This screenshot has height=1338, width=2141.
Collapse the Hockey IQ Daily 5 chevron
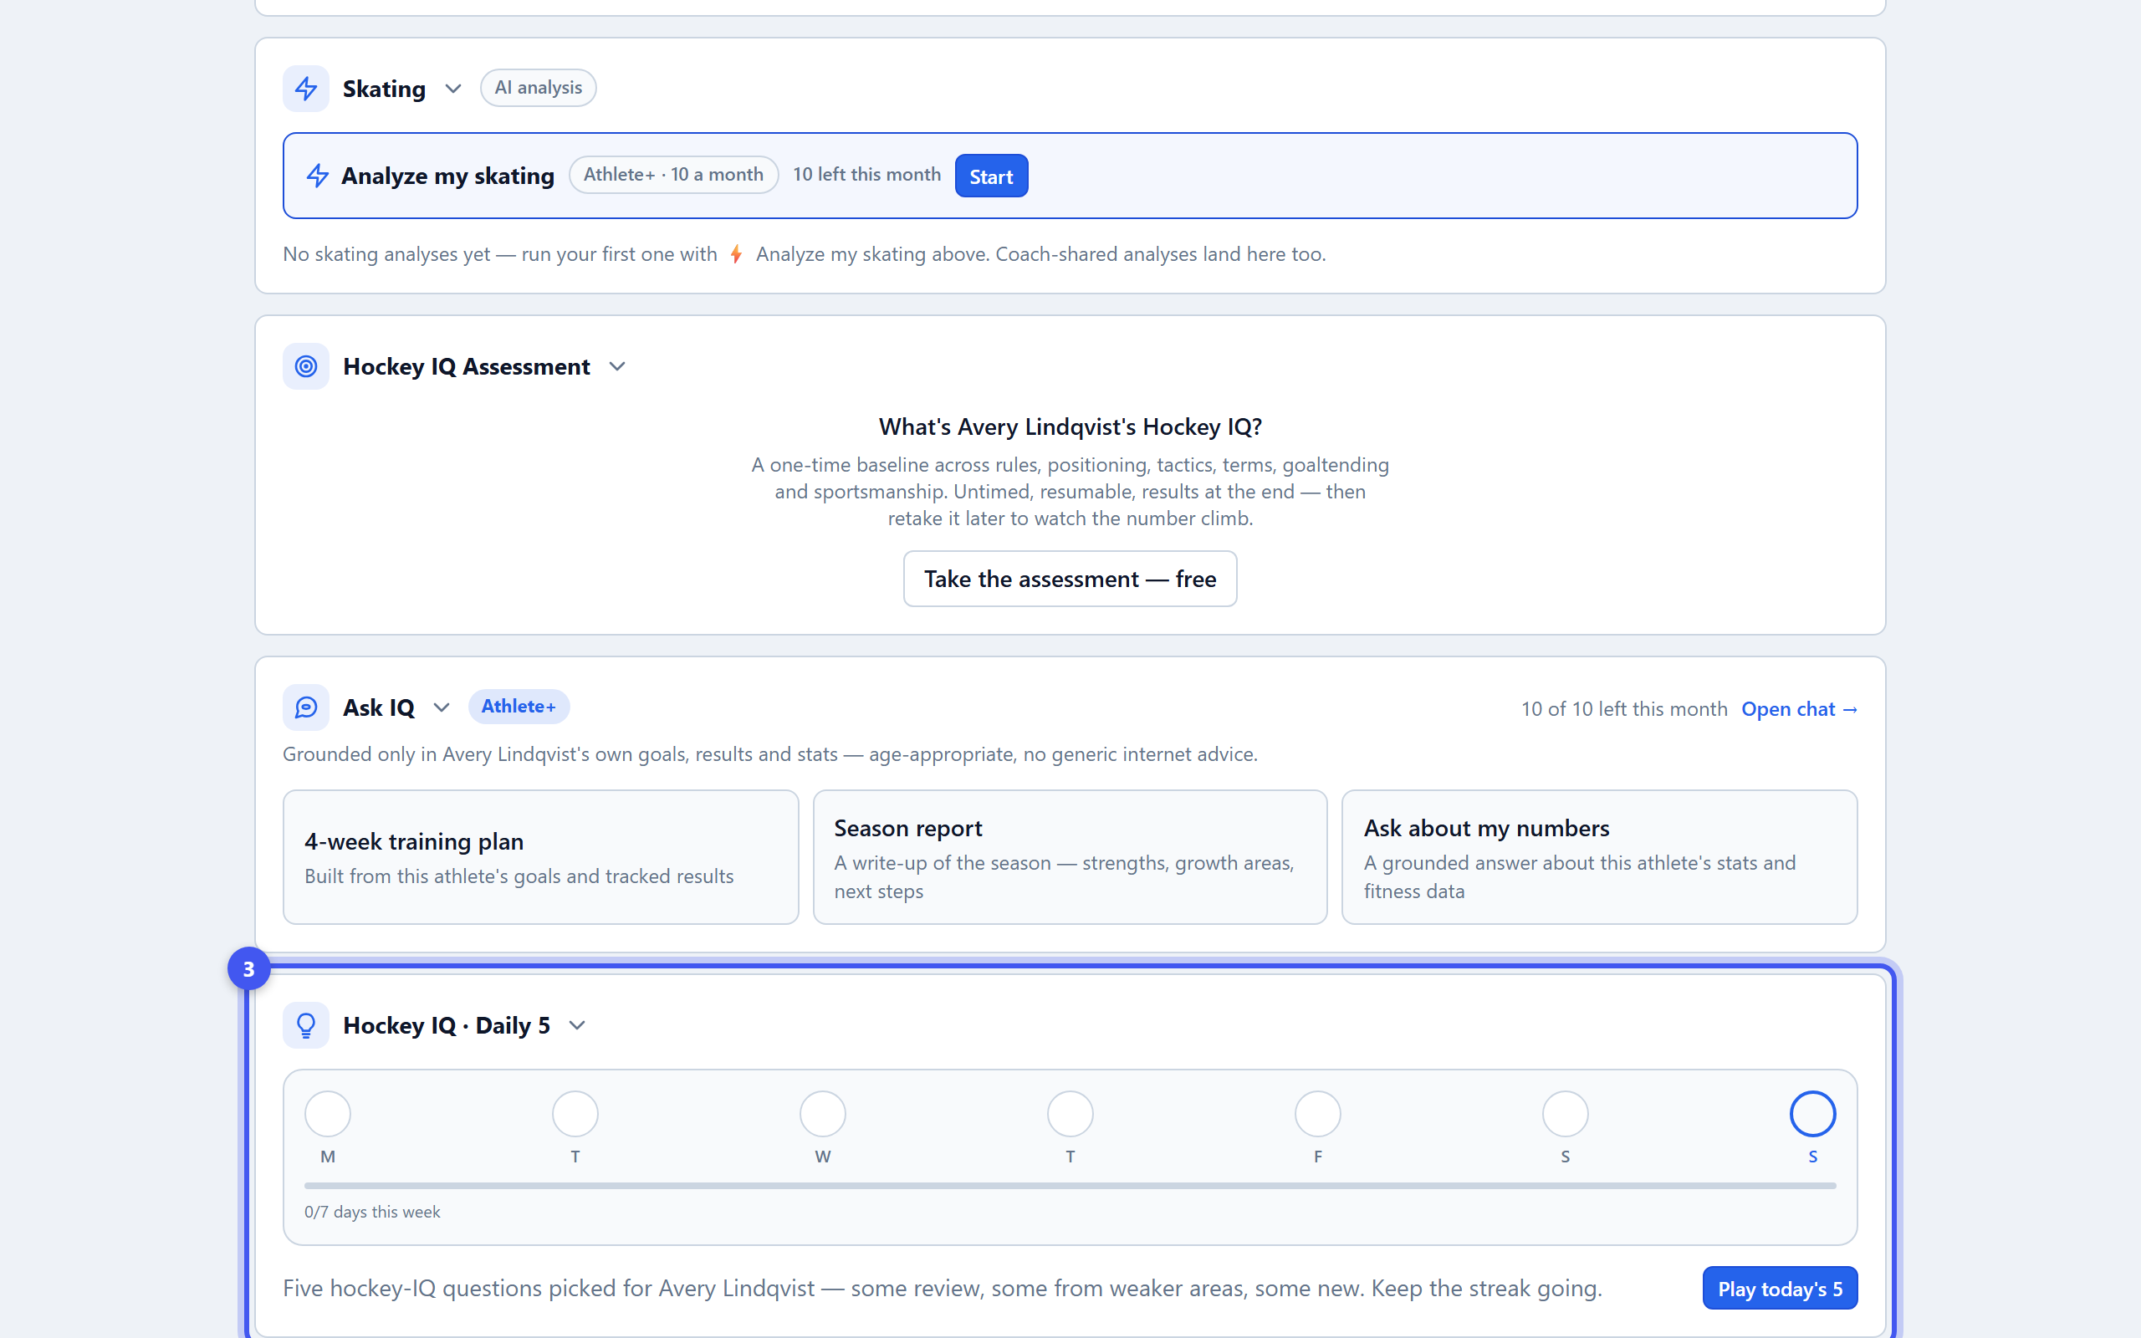click(x=577, y=1024)
